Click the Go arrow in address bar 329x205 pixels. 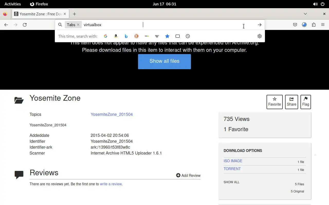[x=260, y=25]
